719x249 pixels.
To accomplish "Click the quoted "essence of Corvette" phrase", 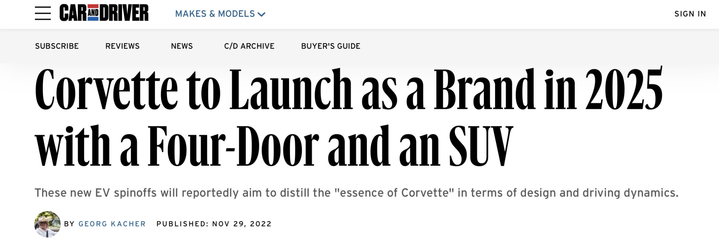I will (394, 193).
